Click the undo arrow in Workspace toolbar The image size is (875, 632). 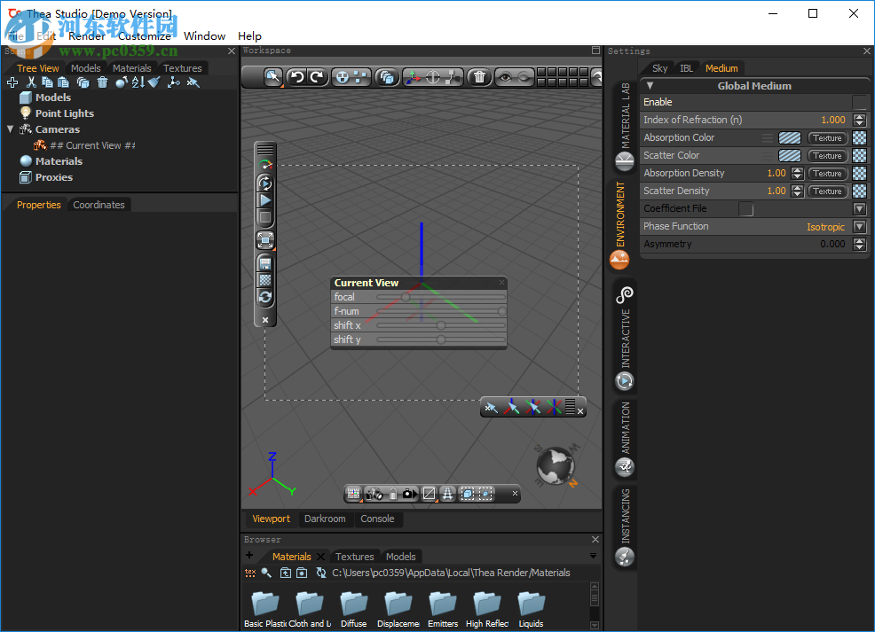coord(297,77)
